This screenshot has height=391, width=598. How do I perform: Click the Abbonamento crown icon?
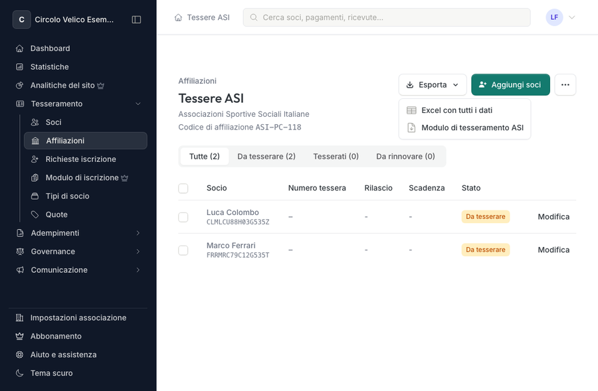pyautogui.click(x=19, y=336)
